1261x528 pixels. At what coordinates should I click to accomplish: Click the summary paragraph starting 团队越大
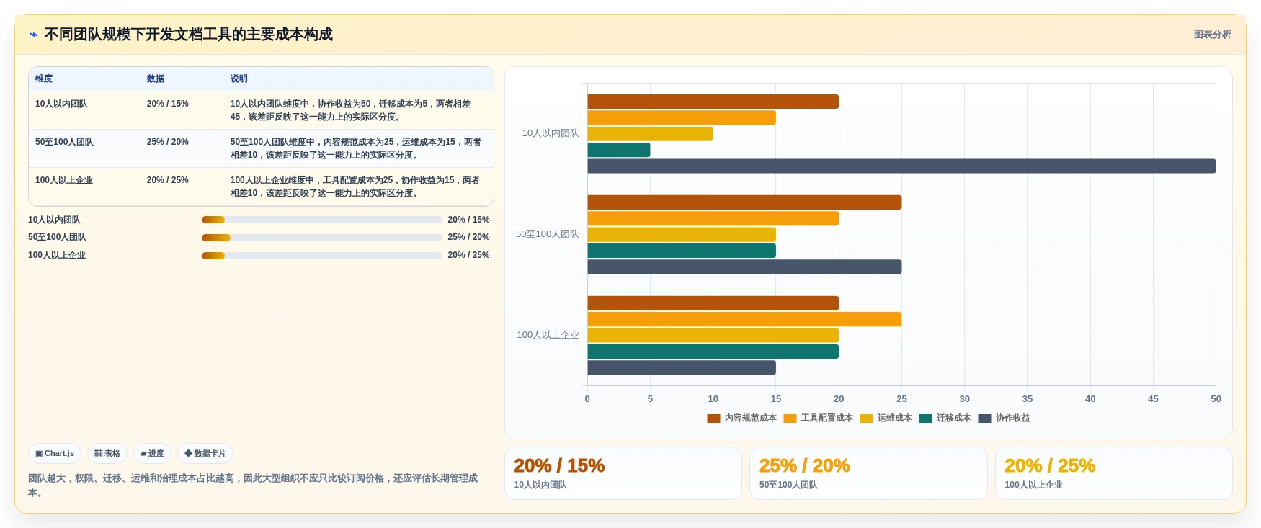pyautogui.click(x=253, y=486)
